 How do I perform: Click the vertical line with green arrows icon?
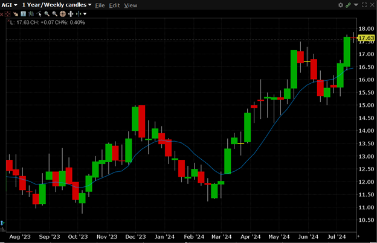[x=79, y=14]
